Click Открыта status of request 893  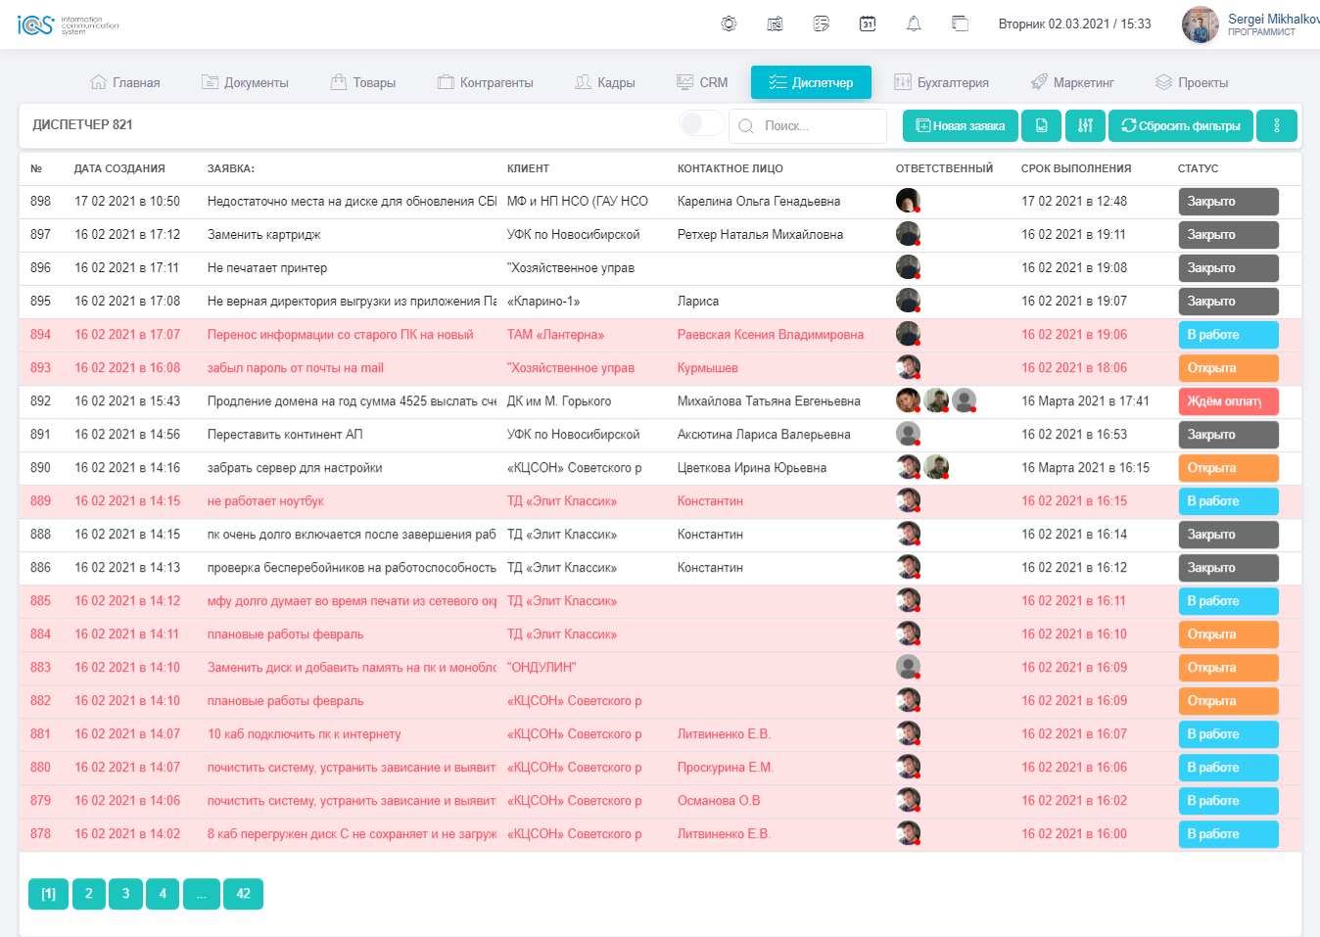click(1228, 368)
